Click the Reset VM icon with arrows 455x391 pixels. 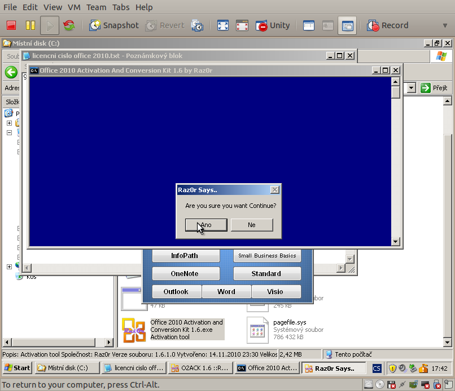point(69,25)
